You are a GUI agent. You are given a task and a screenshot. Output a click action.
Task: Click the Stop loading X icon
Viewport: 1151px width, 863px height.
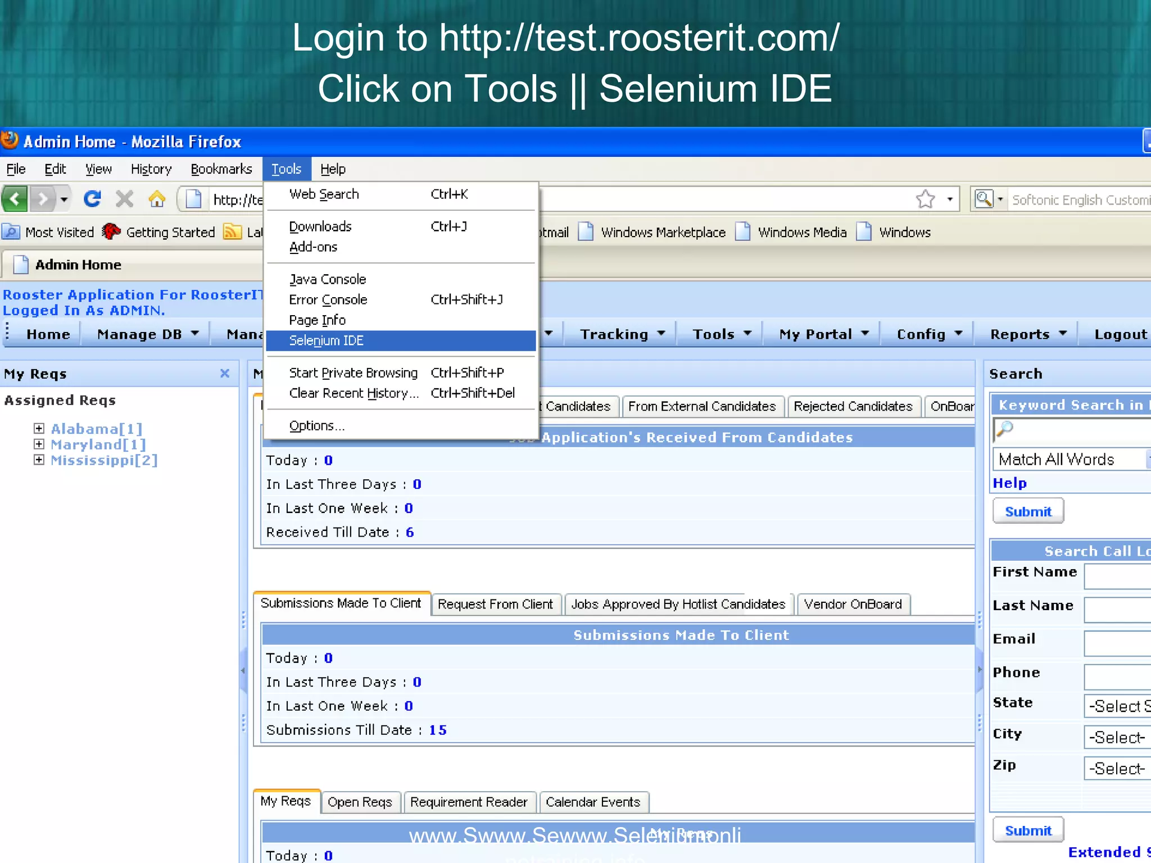point(124,199)
